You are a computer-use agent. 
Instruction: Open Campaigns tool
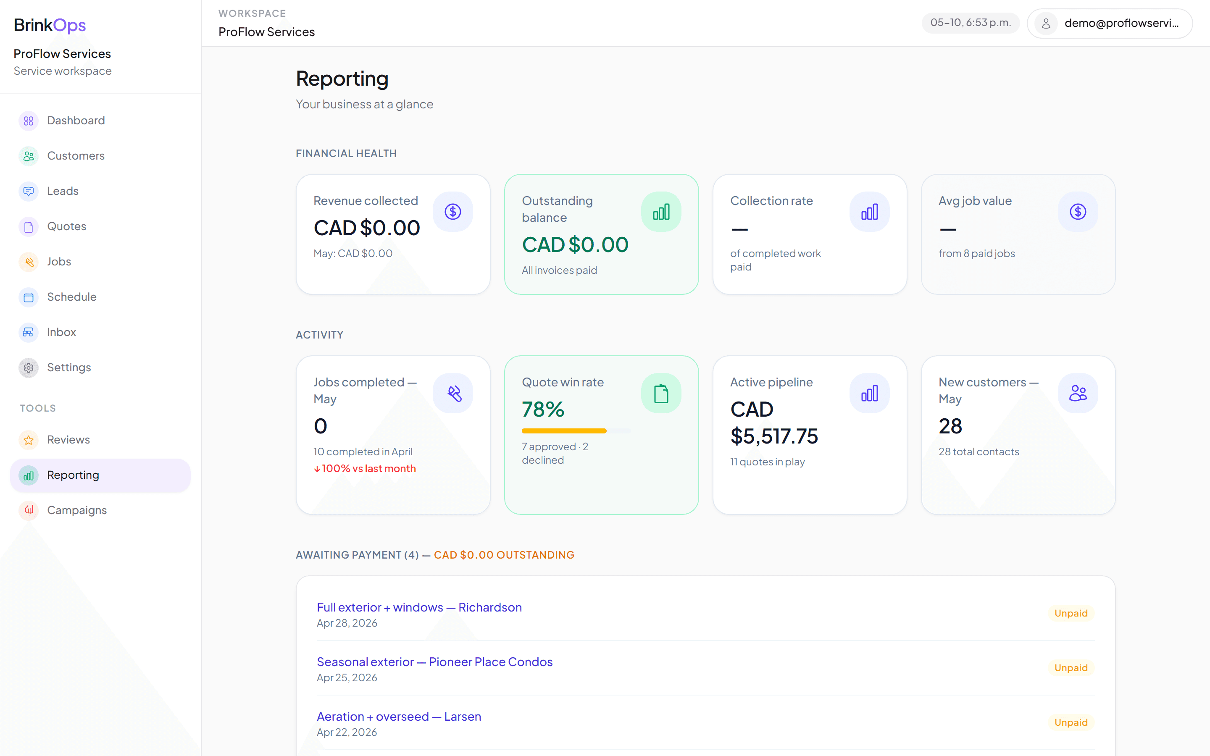click(100, 510)
